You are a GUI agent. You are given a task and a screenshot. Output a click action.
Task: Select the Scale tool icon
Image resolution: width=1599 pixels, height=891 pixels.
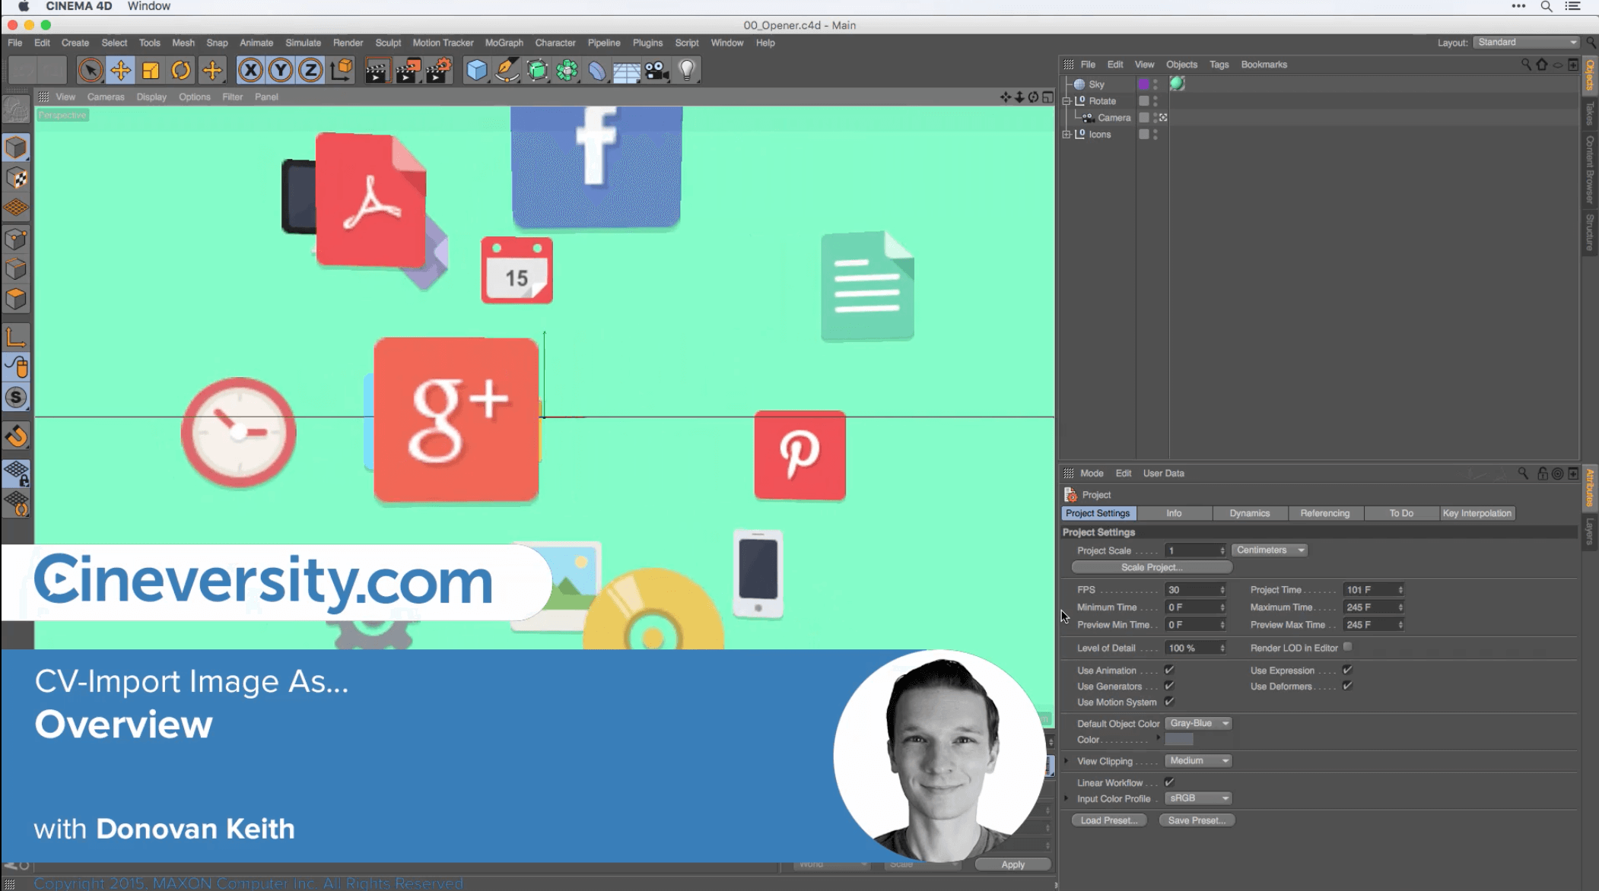[151, 71]
